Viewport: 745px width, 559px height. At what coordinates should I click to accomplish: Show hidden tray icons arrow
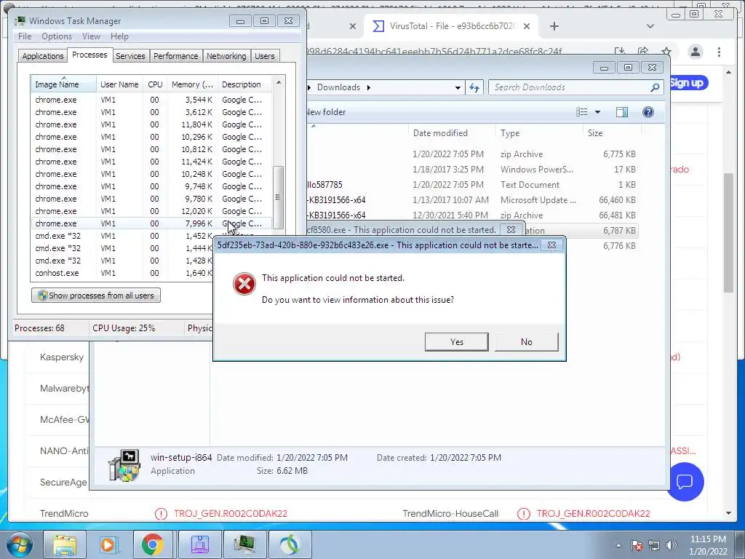point(618,545)
